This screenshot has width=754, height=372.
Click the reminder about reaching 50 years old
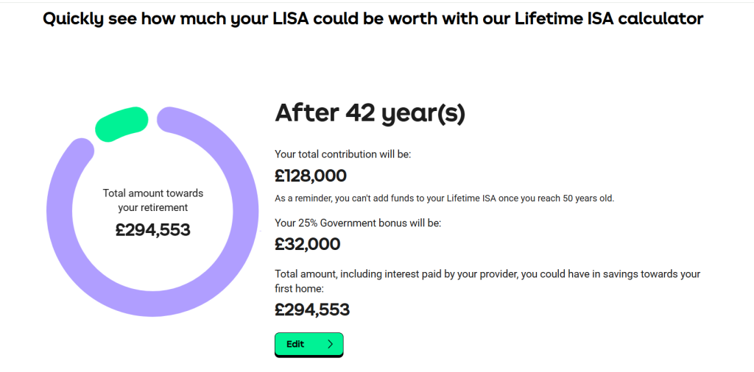click(x=445, y=198)
